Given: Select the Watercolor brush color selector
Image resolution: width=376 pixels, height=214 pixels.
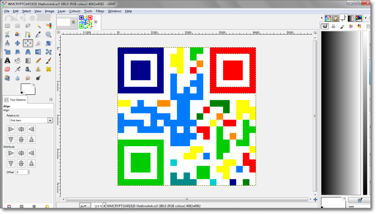Looking at the screenshot, I should point(342,26).
